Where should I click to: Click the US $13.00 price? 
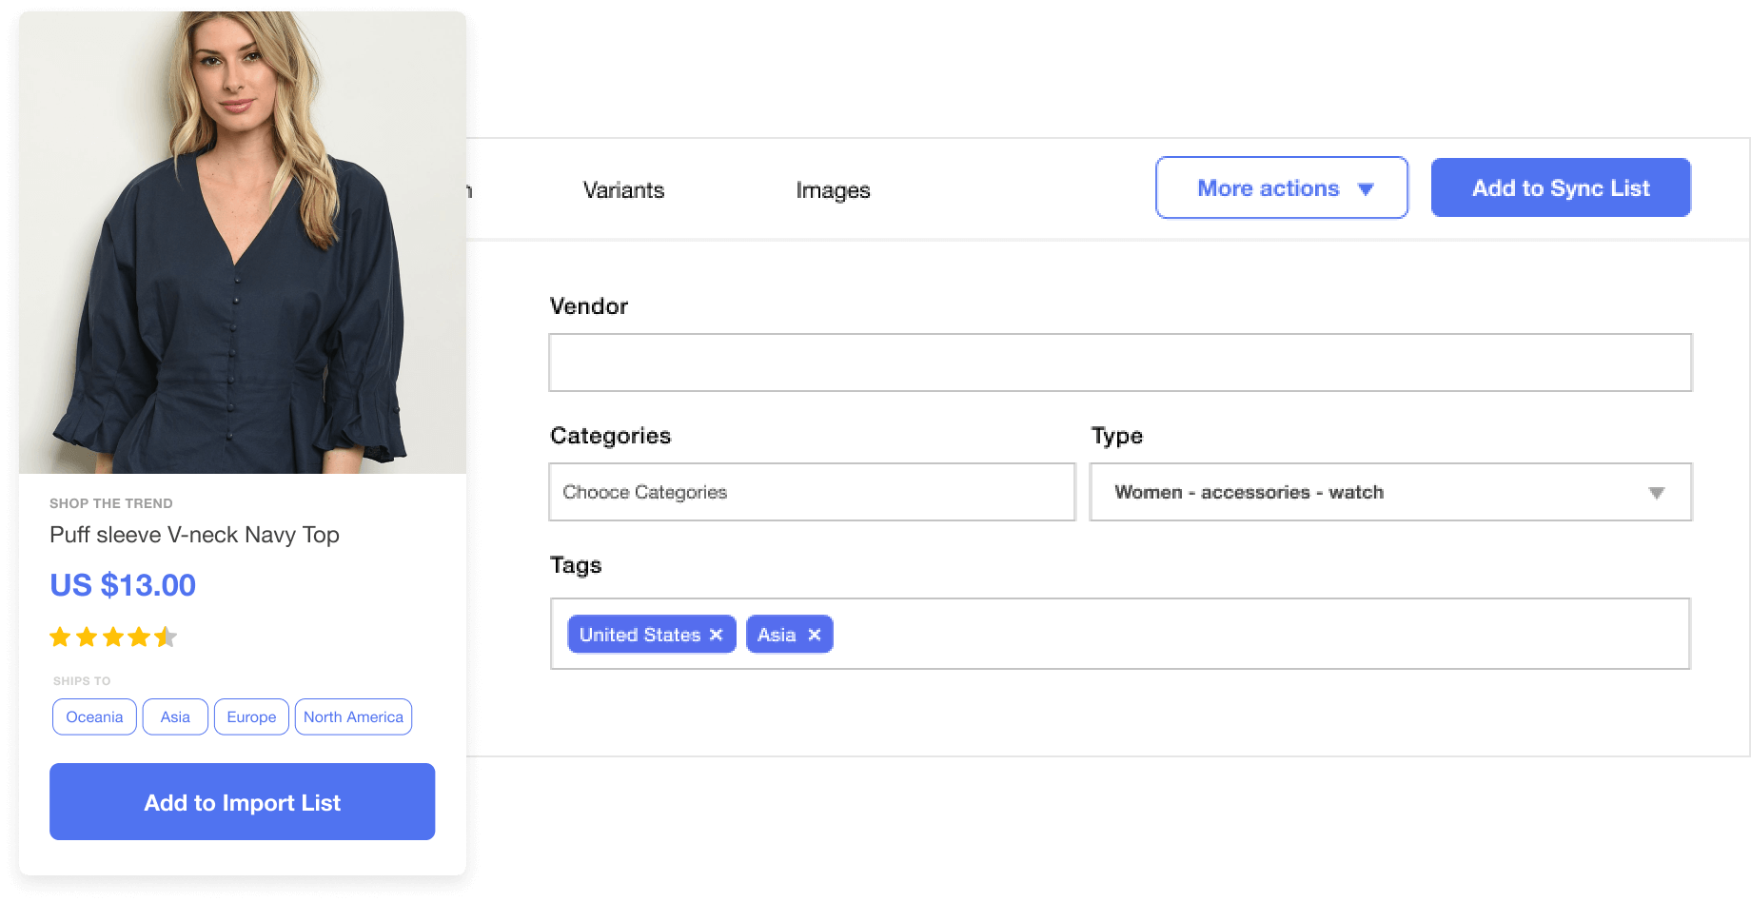(x=123, y=585)
